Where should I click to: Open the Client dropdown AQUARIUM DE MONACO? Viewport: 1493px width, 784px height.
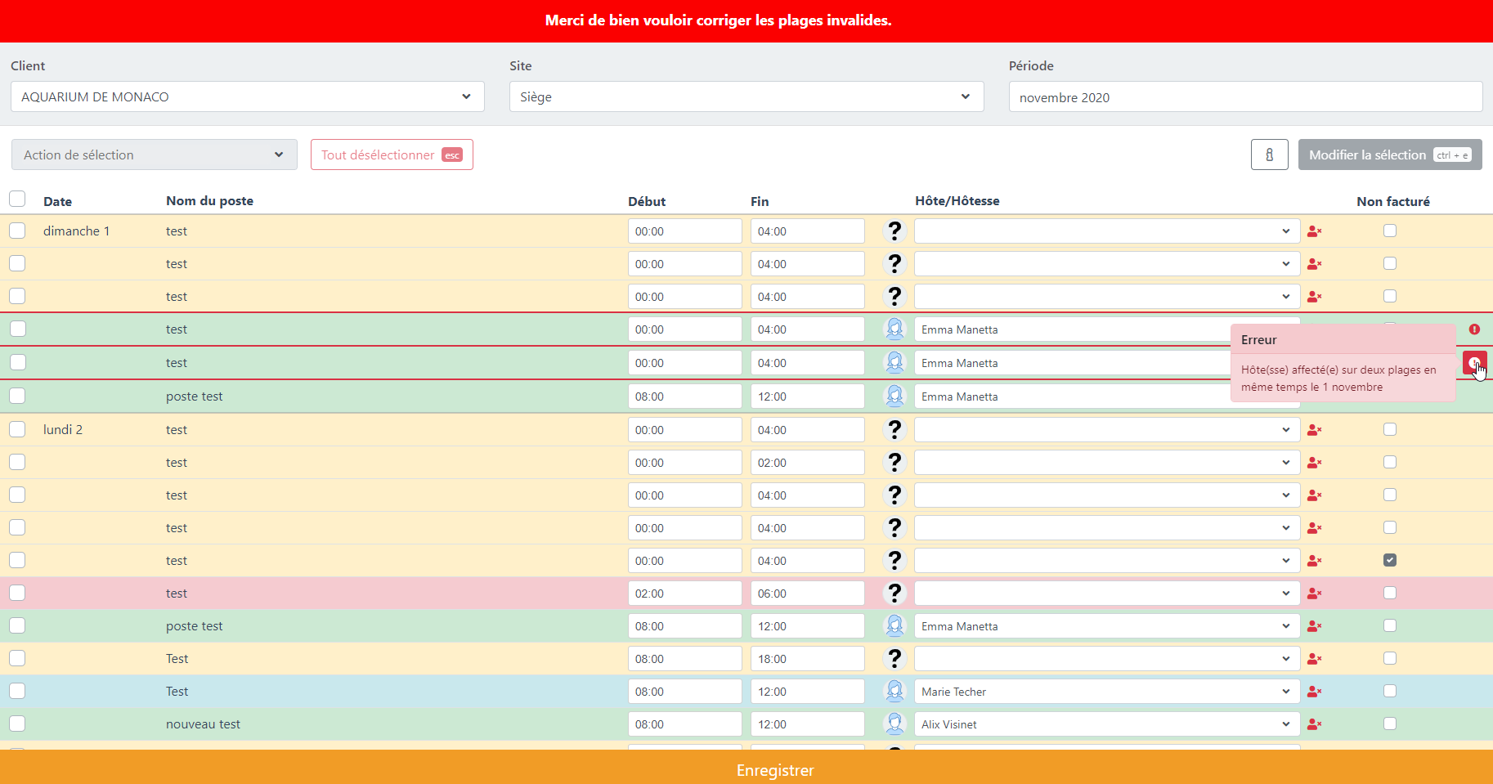[x=247, y=96]
